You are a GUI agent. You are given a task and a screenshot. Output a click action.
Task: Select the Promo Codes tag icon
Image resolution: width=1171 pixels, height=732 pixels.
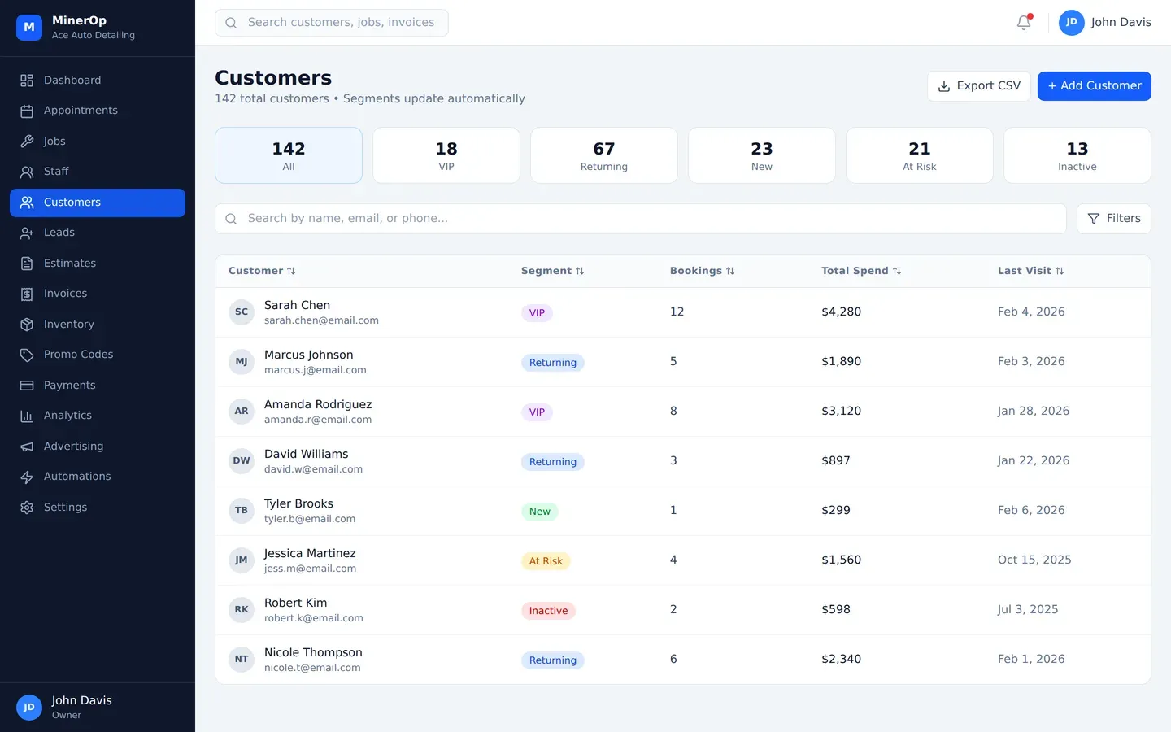(27, 355)
